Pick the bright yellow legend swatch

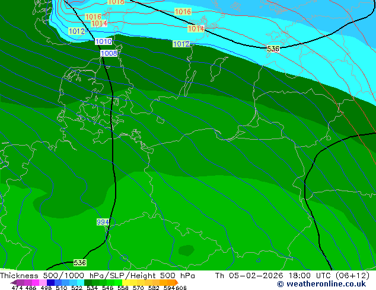pos(126,282)
